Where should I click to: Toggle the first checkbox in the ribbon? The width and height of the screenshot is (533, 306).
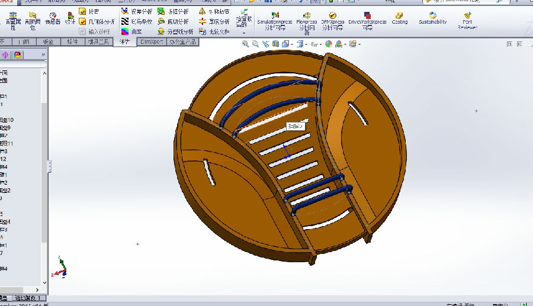(x=82, y=11)
